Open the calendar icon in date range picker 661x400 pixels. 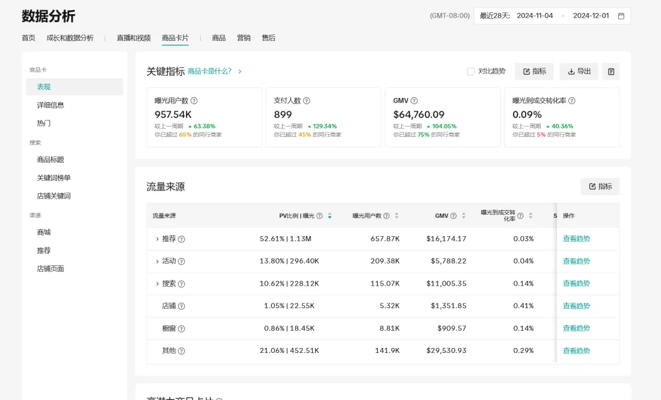[621, 16]
